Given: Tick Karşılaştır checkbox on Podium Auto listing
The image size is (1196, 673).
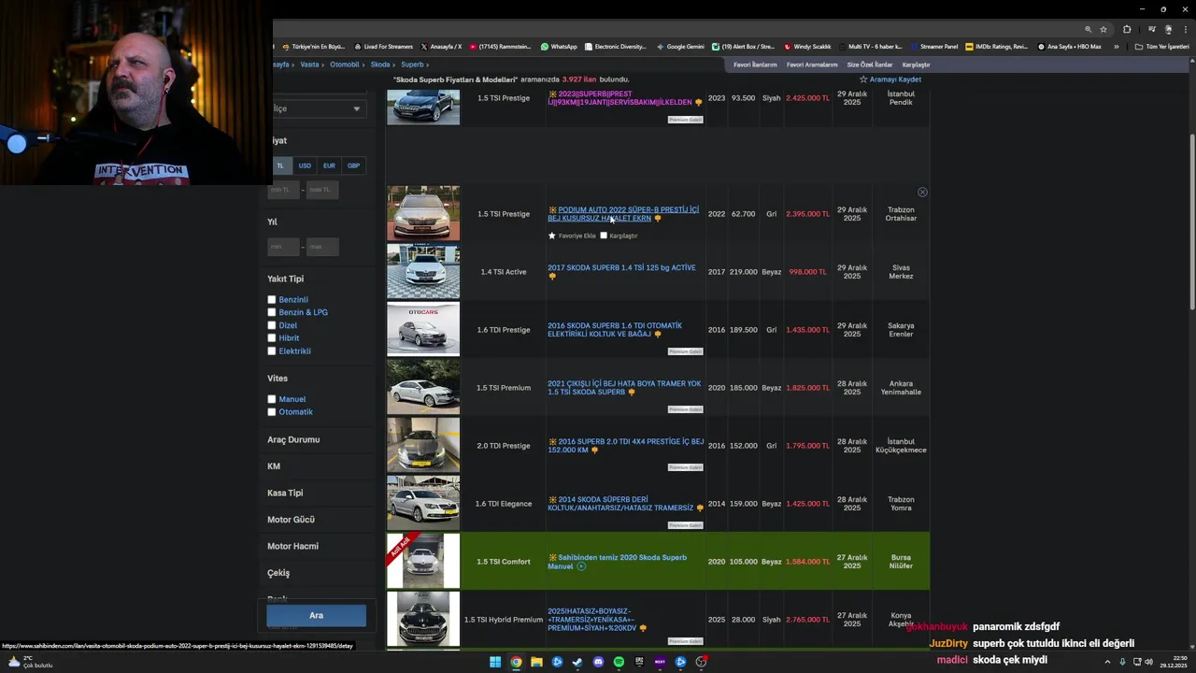Looking at the screenshot, I should (x=604, y=236).
